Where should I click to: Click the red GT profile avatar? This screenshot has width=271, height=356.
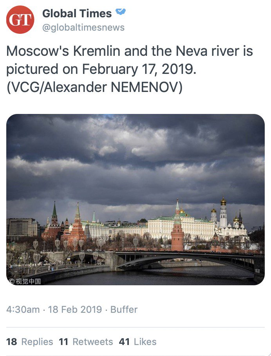click(20, 20)
